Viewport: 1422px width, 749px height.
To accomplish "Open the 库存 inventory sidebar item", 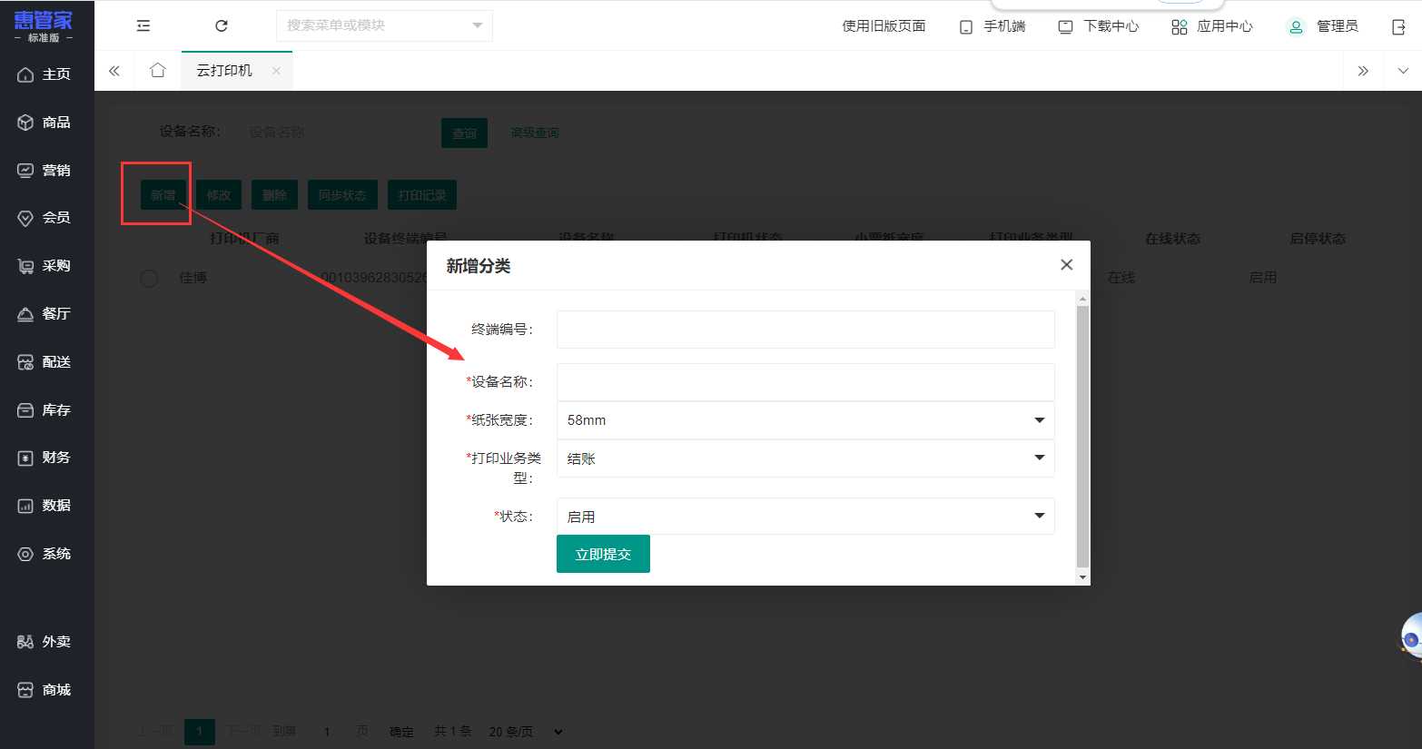I will pos(44,410).
